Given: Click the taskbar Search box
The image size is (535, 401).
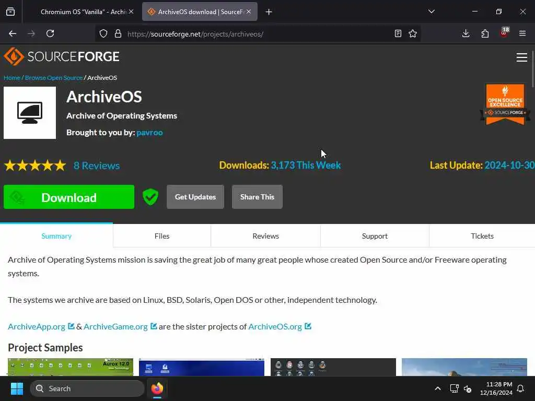Looking at the screenshot, I should pyautogui.click(x=87, y=388).
